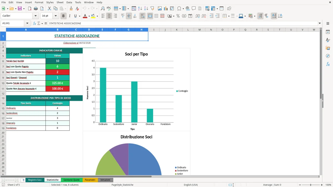
Task: Toggle Align Right
Action: click(x=115, y=16)
